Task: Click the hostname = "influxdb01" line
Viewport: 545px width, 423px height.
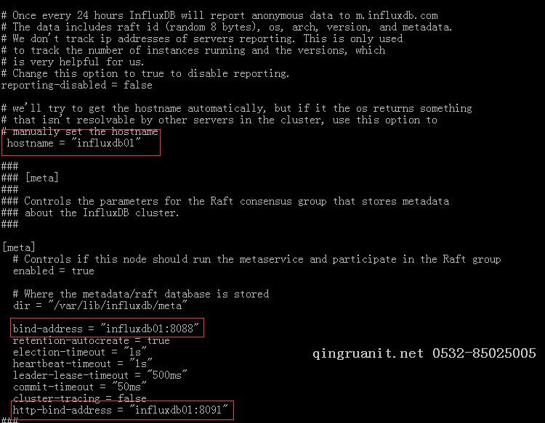Action: click(73, 143)
